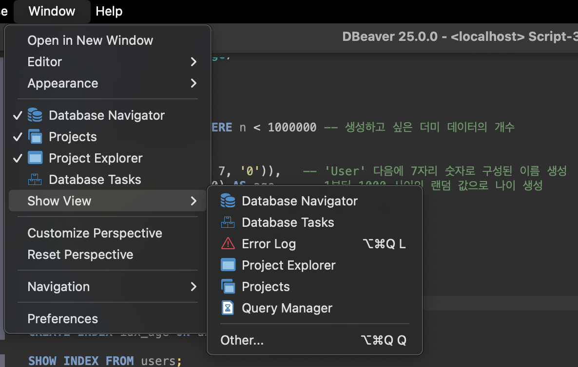Click the Query Manager hourglass icon

point(228,308)
